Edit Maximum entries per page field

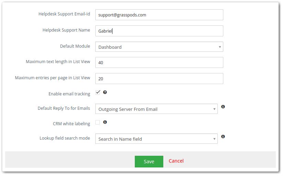tap(159, 79)
